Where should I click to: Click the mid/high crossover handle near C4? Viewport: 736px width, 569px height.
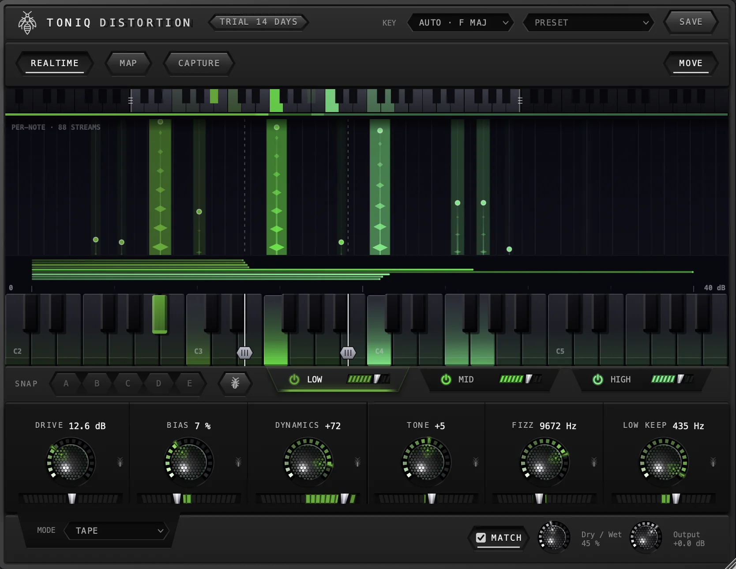click(348, 353)
